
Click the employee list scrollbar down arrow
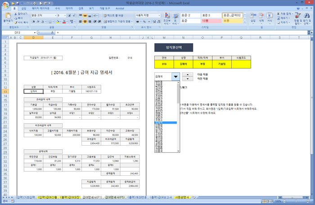pyautogui.click(x=178, y=151)
